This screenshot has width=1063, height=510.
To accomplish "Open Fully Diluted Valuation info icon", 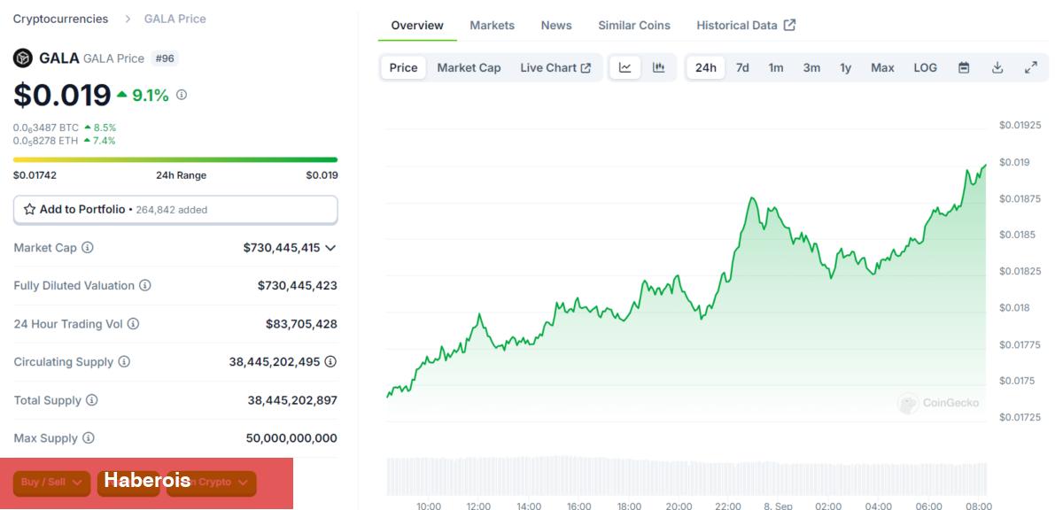I will point(145,286).
